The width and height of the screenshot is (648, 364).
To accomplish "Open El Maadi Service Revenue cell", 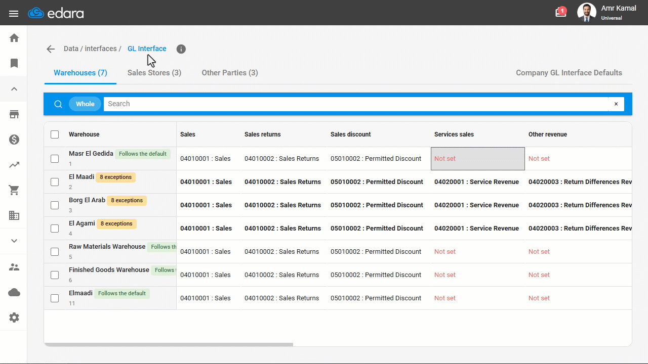I will [476, 182].
